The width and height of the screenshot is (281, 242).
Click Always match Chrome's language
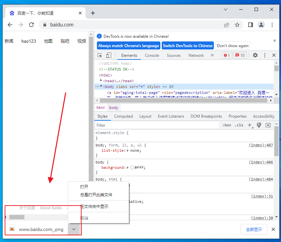tap(129, 46)
